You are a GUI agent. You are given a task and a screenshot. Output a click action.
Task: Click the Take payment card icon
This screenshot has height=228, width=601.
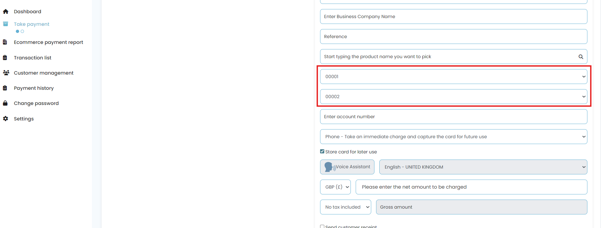click(x=6, y=24)
